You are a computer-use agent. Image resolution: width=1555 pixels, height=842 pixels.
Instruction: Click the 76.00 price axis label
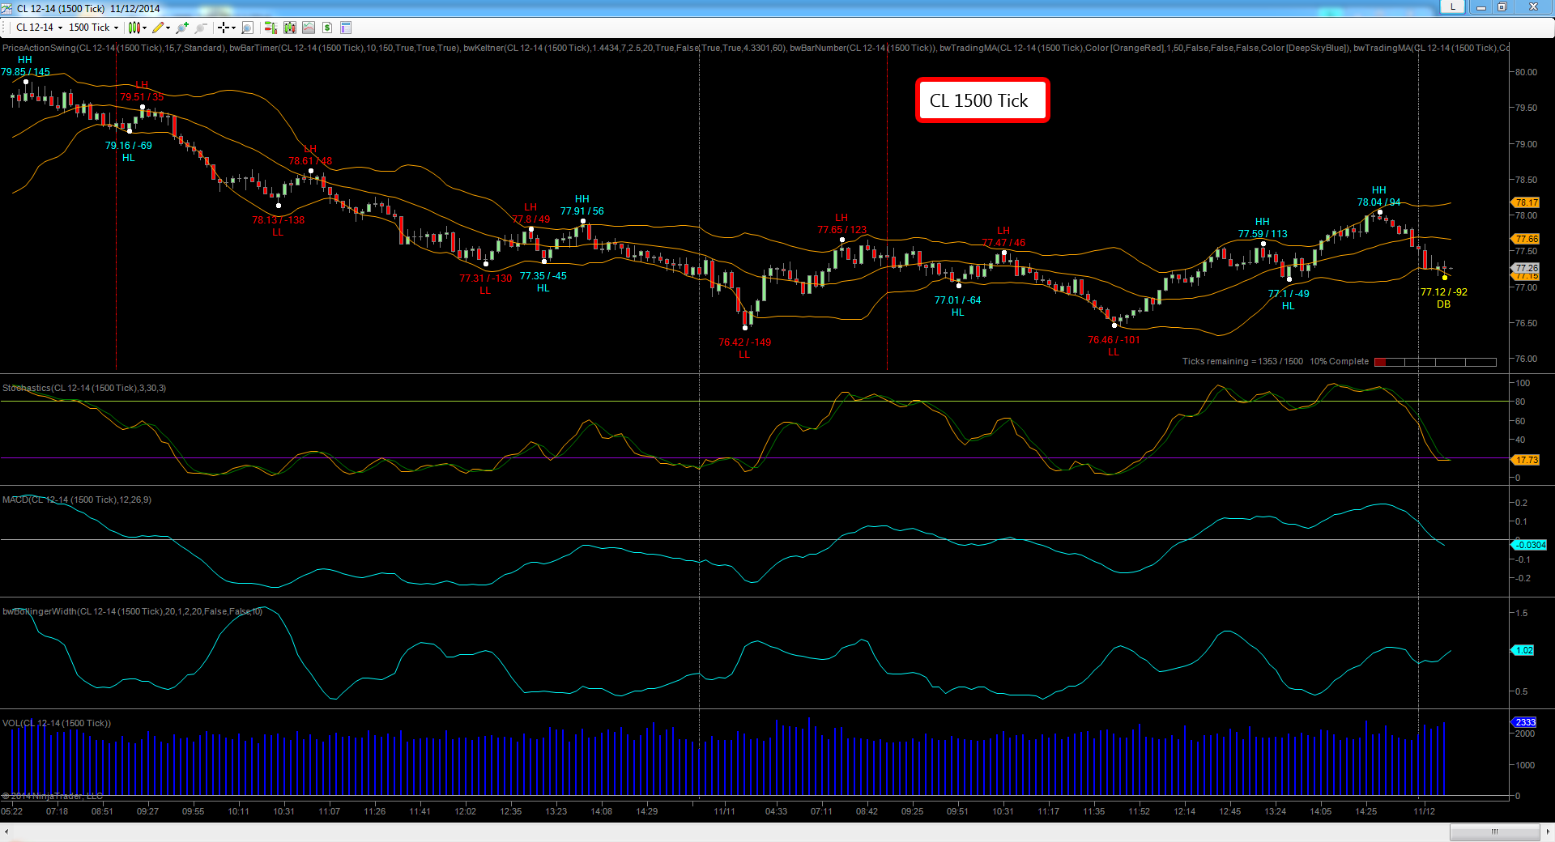(1526, 359)
